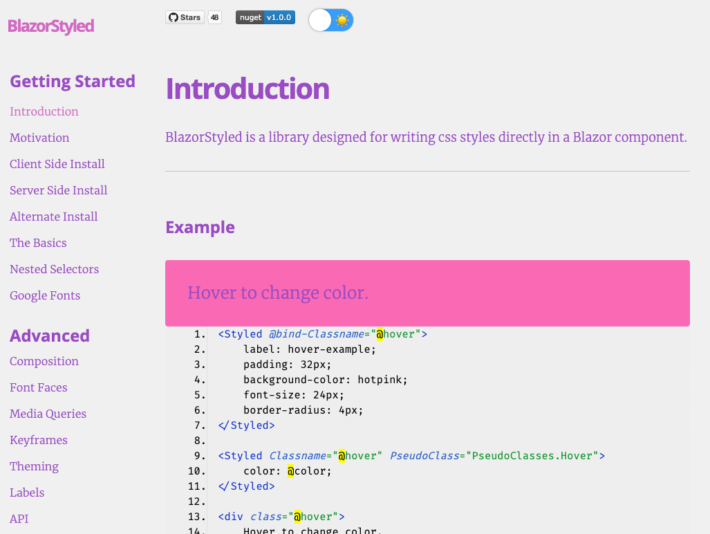This screenshot has width=710, height=534.
Task: Open the Google Fonts page
Action: coord(45,295)
